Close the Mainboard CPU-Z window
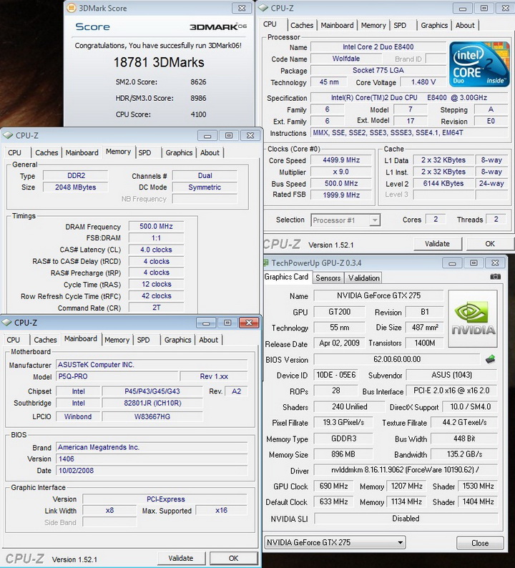Image resolution: width=515 pixels, height=568 pixels. click(x=249, y=323)
